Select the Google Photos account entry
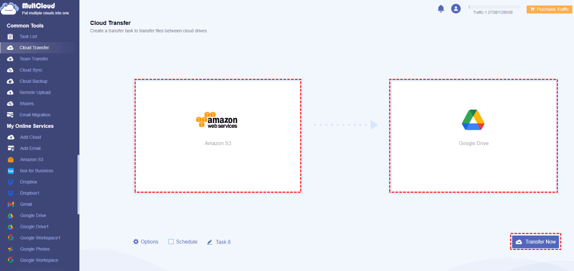 35,249
